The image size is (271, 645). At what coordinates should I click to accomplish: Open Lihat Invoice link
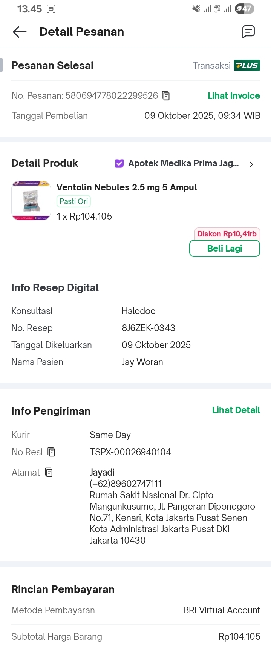point(234,96)
